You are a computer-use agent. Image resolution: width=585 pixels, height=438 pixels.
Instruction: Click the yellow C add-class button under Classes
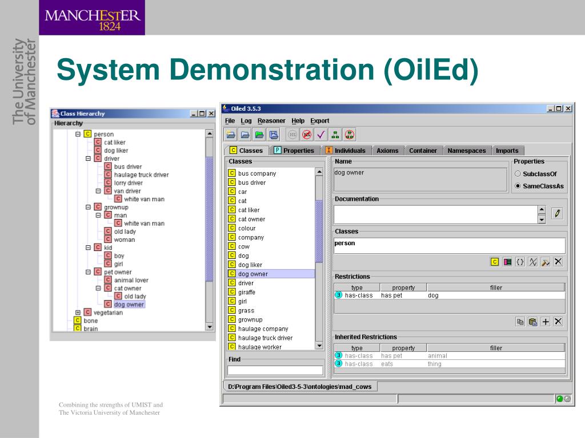pos(494,262)
